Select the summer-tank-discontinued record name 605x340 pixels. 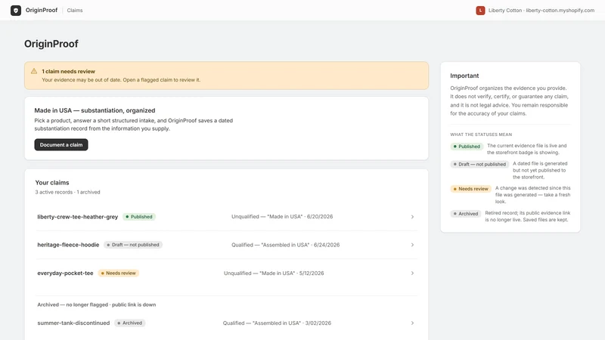(x=73, y=323)
